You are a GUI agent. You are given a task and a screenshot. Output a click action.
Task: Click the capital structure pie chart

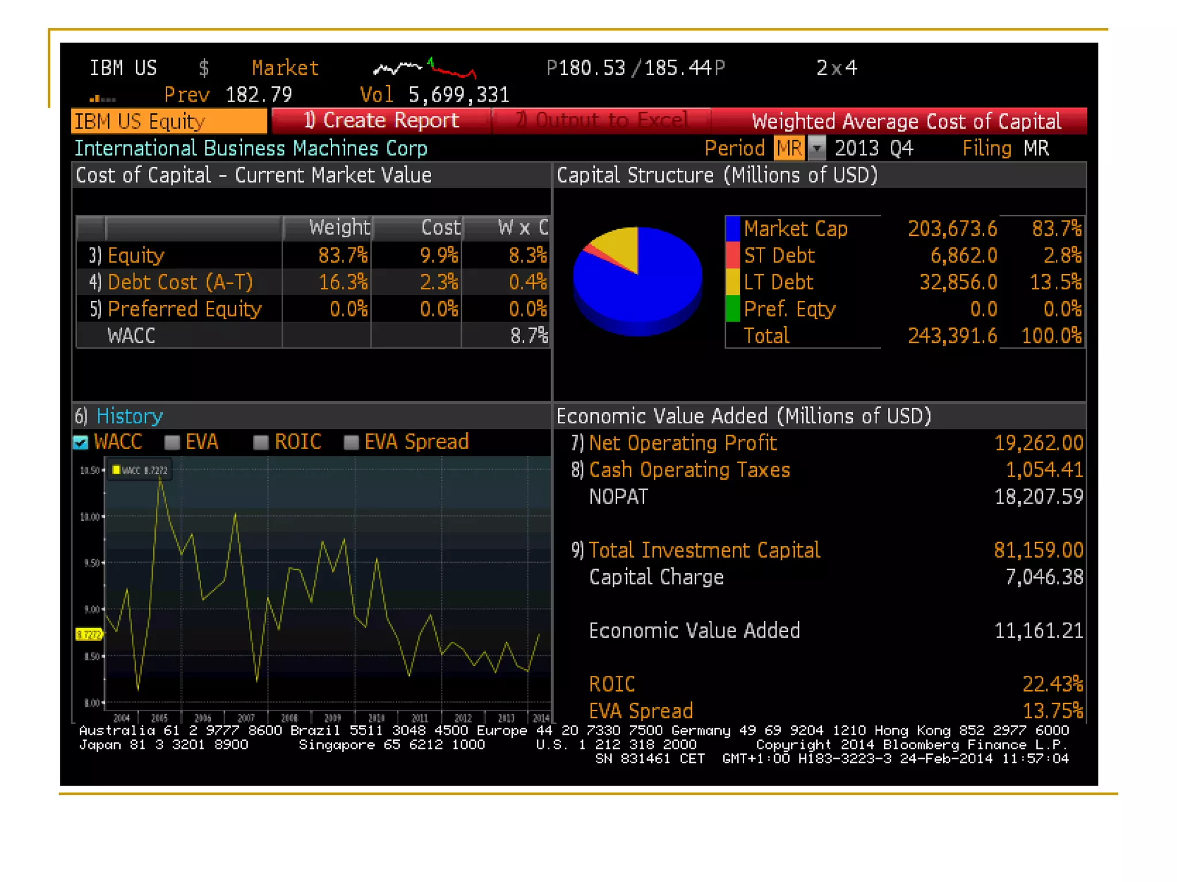tap(637, 280)
